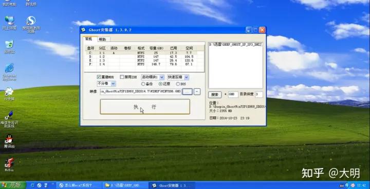Open the MvBox desktop shortcut
The height and width of the screenshot is (189, 370).
click(9, 164)
